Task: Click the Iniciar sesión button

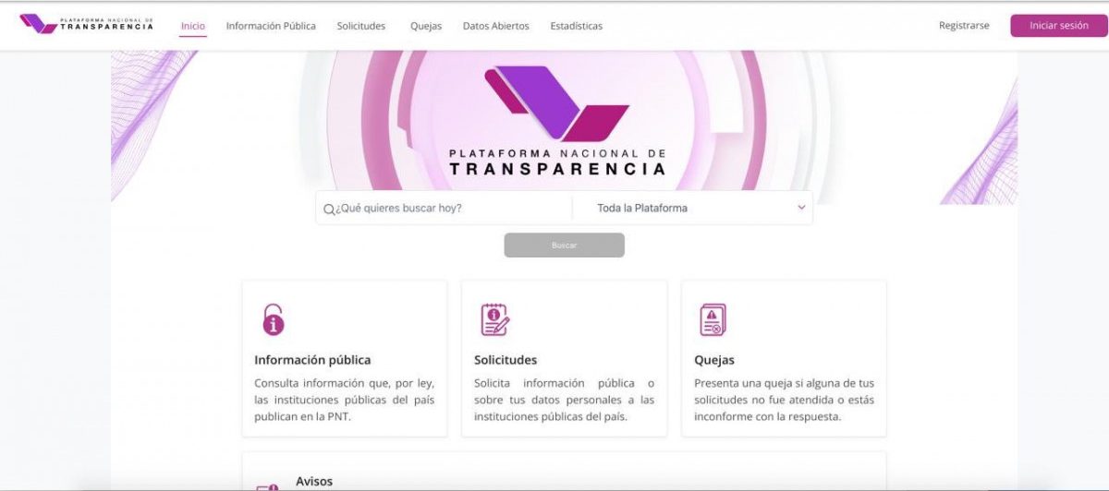Action: pyautogui.click(x=1059, y=26)
